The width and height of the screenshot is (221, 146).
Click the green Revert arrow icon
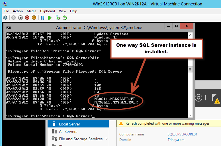65,18
